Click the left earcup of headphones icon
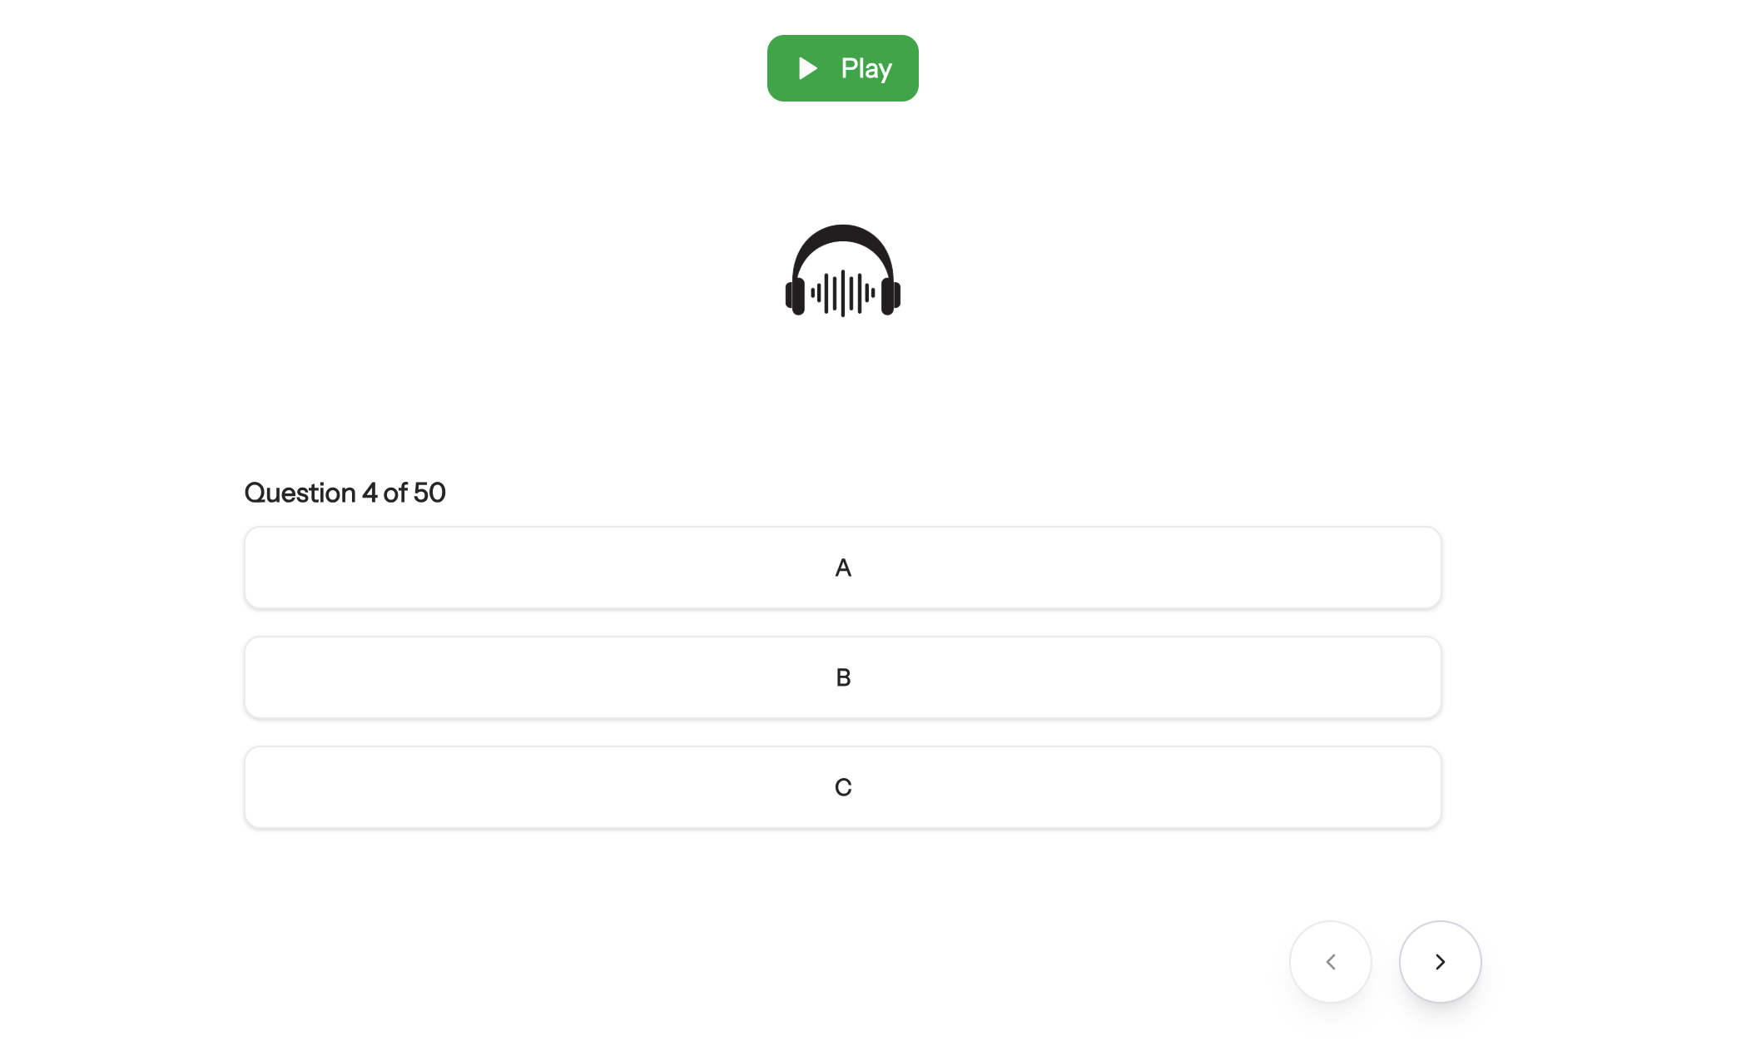1761x1041 pixels. pos(796,296)
